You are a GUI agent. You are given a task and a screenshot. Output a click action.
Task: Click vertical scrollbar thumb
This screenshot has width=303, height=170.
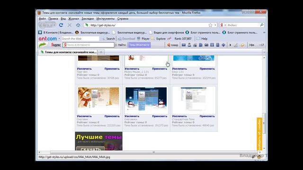pos(264,123)
